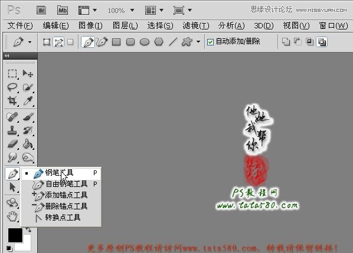
Task: Choose 删除锚点工具 from the flyout
Action: tap(61, 206)
